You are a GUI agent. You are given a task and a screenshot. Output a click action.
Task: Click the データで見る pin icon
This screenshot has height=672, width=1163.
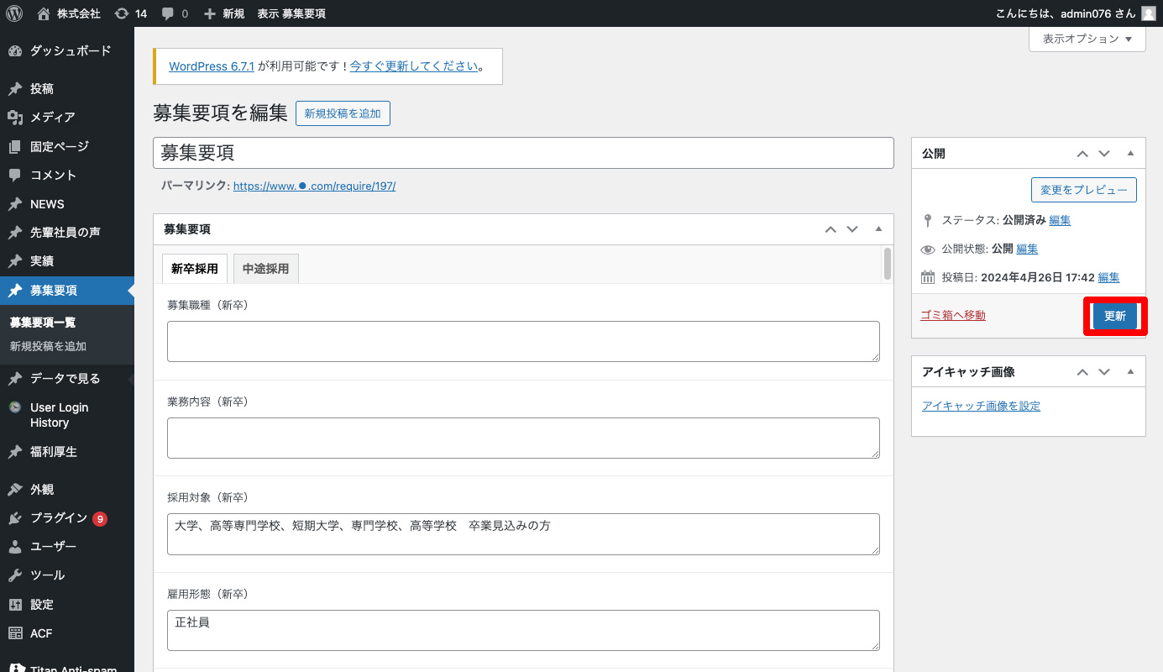(15, 379)
